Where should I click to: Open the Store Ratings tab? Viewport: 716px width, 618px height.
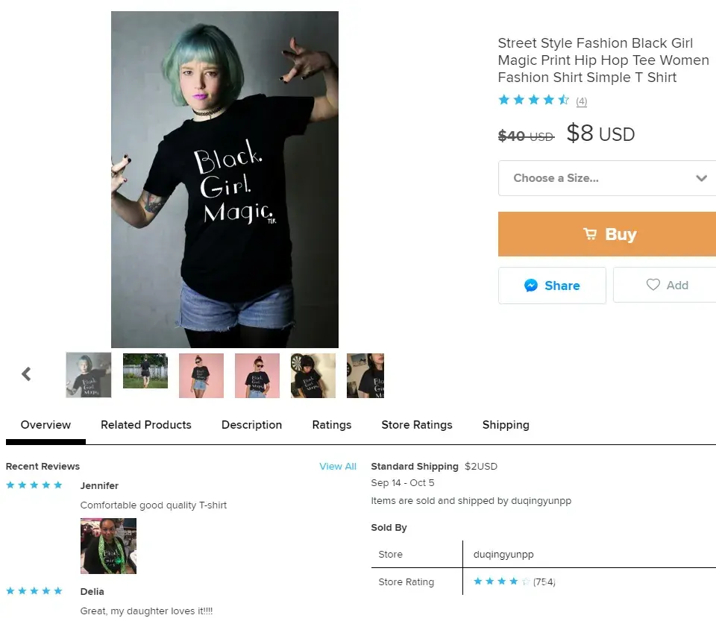click(417, 425)
